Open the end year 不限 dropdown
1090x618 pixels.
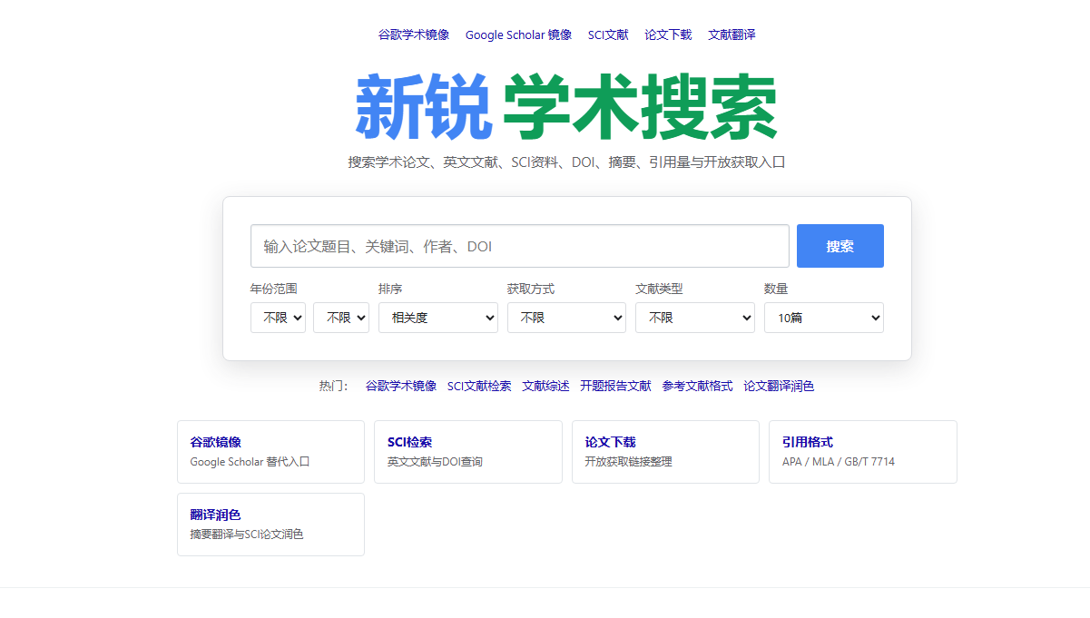pos(341,318)
